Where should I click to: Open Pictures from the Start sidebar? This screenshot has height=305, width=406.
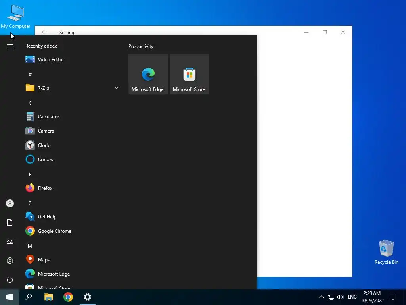pos(10,241)
